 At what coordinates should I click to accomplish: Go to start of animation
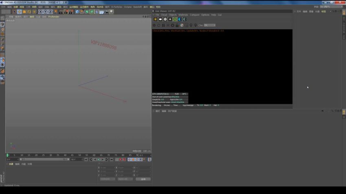point(86,160)
